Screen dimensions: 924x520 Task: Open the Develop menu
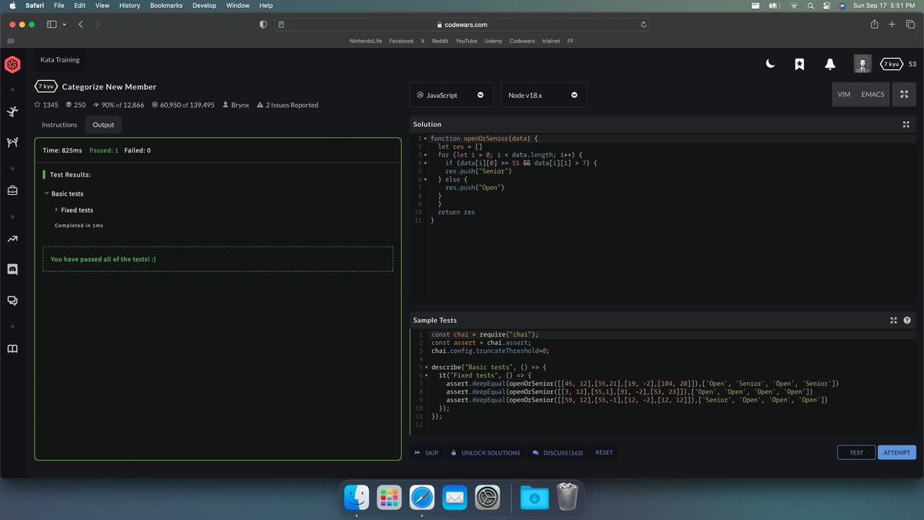pos(204,5)
